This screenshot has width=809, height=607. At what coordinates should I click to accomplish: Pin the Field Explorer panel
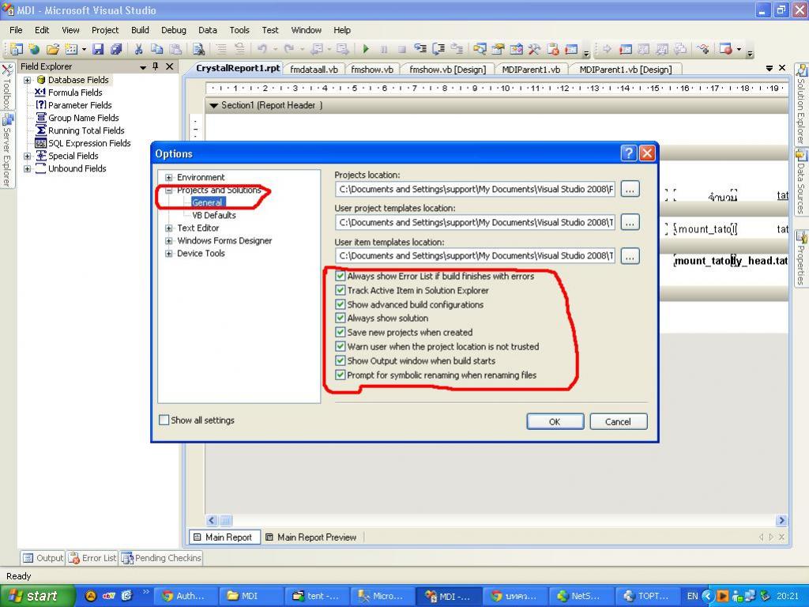point(156,66)
